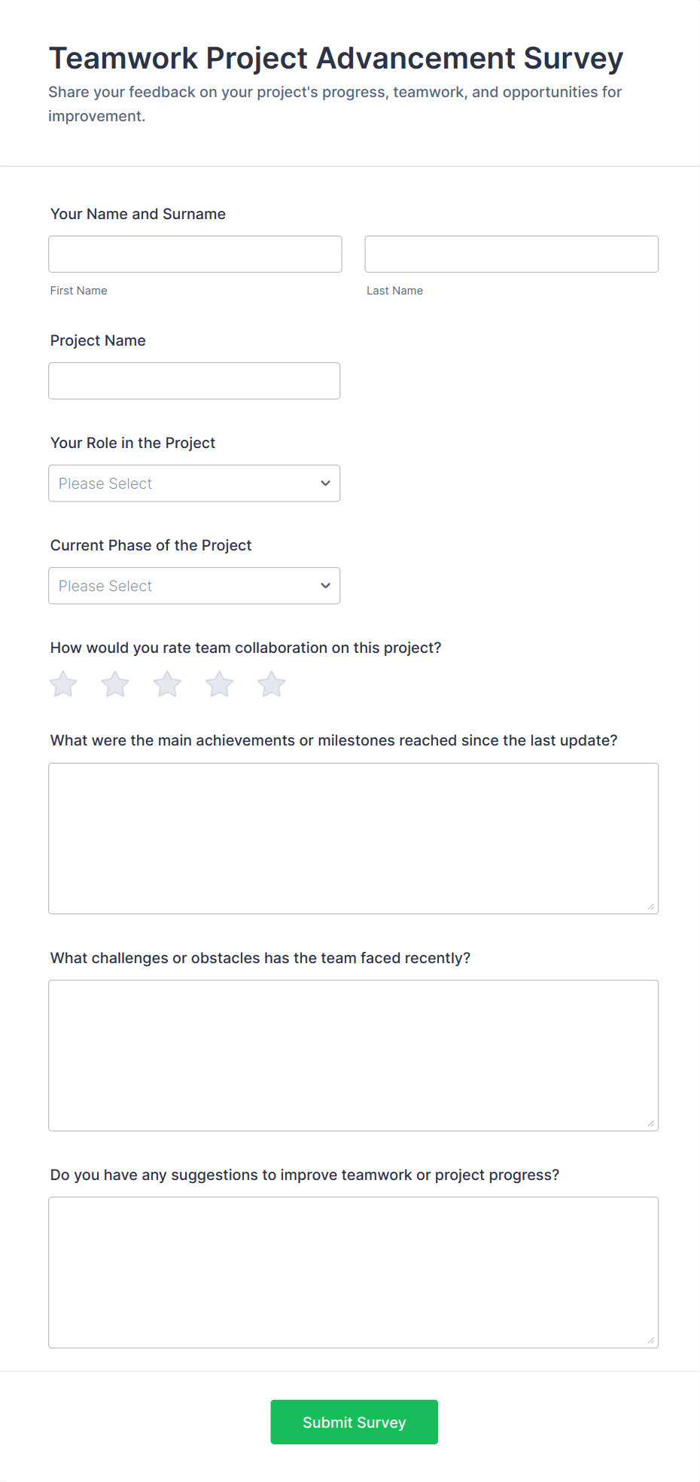The image size is (700, 1482).
Task: Click the challenges textarea resize handle
Action: point(651,1124)
